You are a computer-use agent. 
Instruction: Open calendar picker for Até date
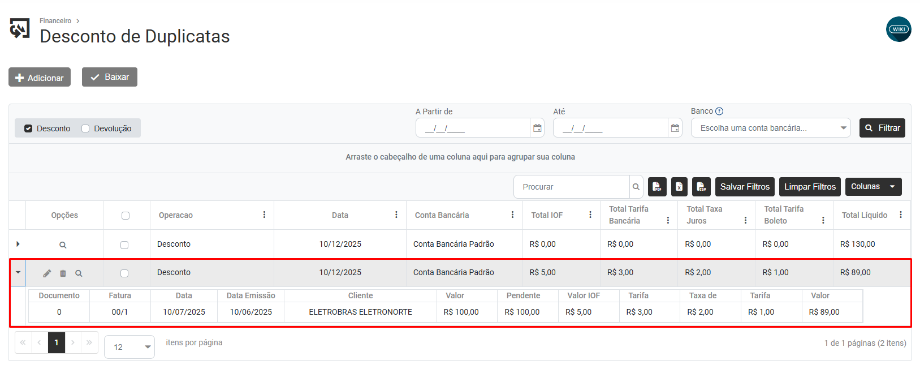tap(675, 128)
